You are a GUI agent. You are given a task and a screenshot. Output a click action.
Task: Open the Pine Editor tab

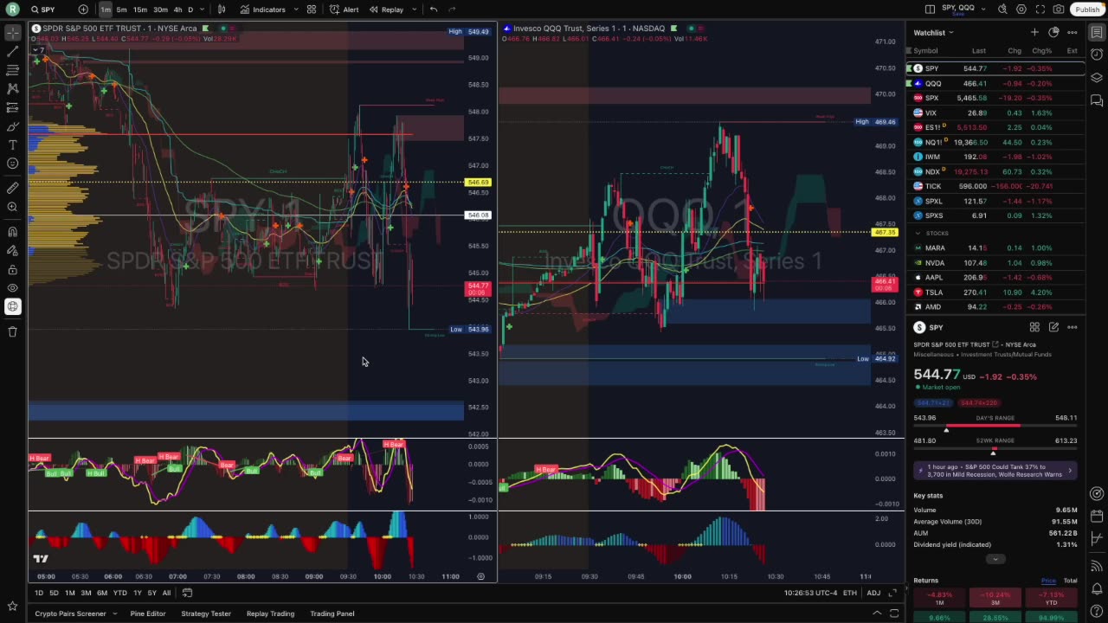148,613
